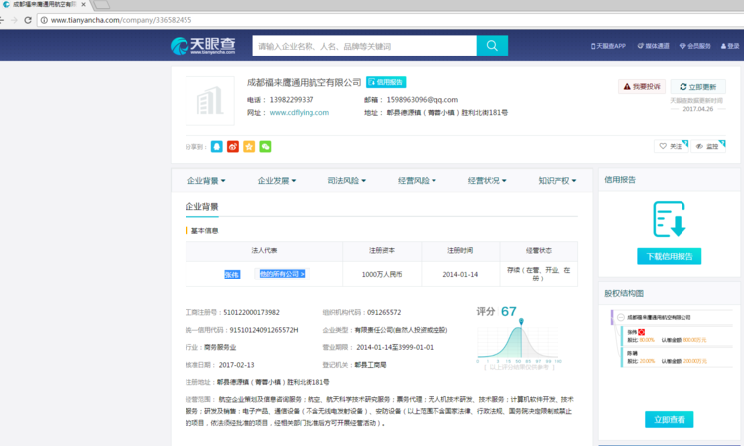Click the company logo placeholder thumbnail

pos(210,101)
